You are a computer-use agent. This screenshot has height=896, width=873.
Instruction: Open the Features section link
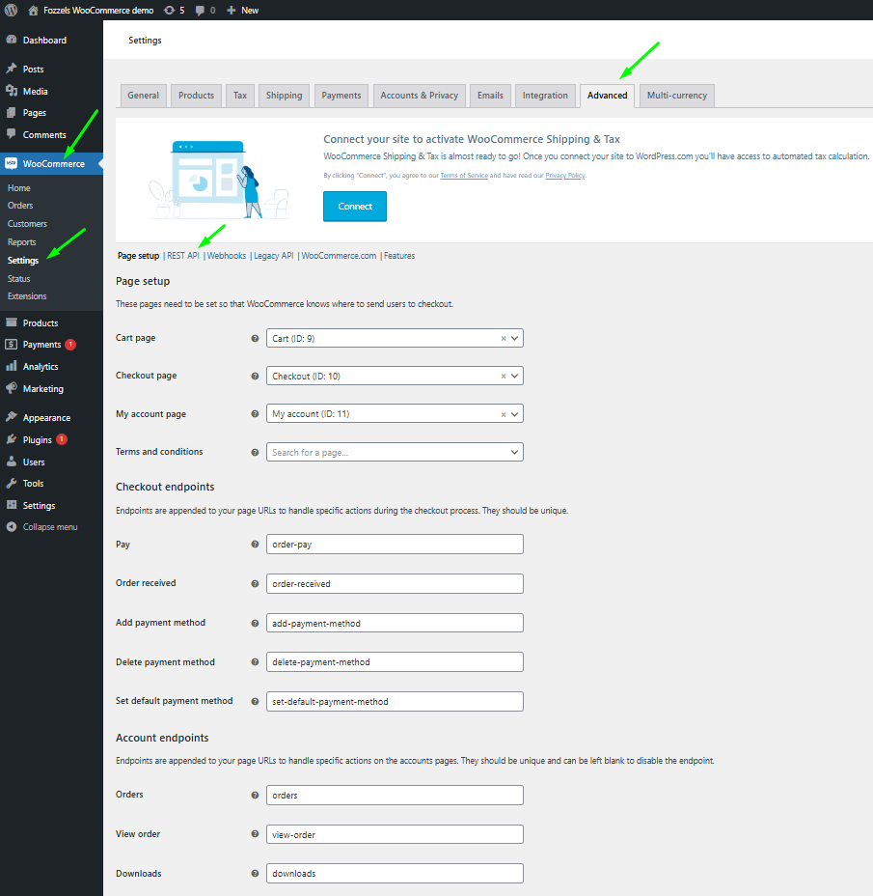[x=399, y=256]
